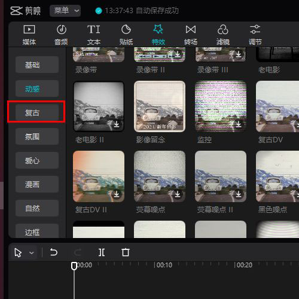Viewport: 299px width, 299px height.
Task: Open the 滤镜 filters panel
Action: (x=223, y=35)
